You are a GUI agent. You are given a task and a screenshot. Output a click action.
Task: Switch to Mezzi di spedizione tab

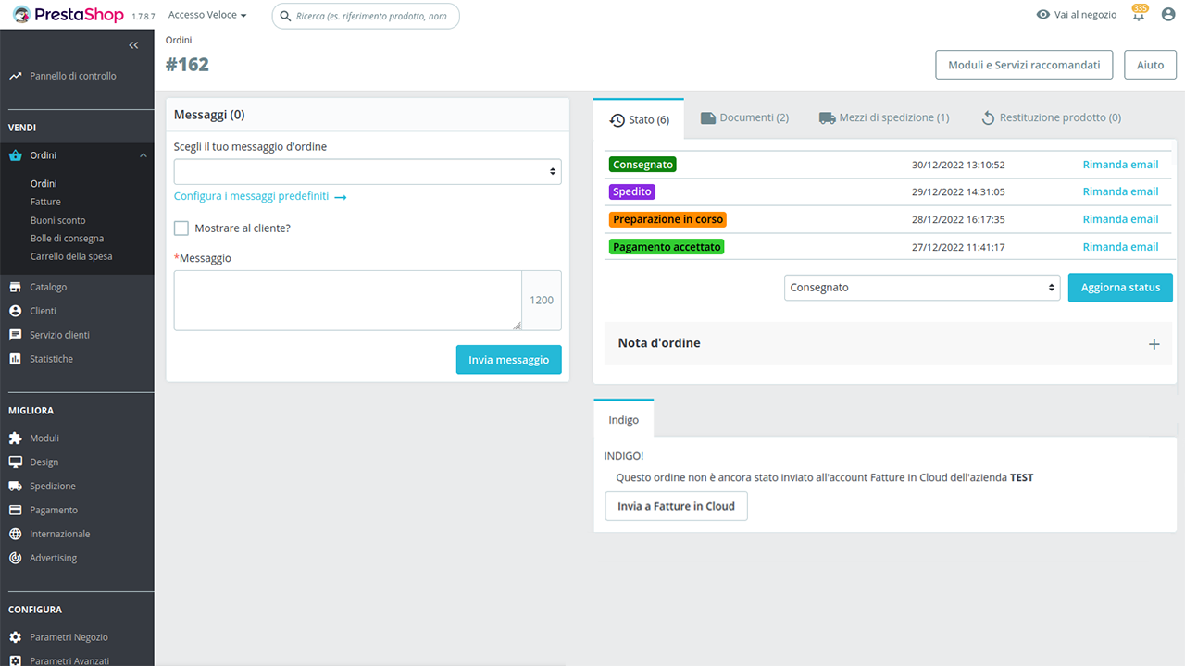click(884, 117)
